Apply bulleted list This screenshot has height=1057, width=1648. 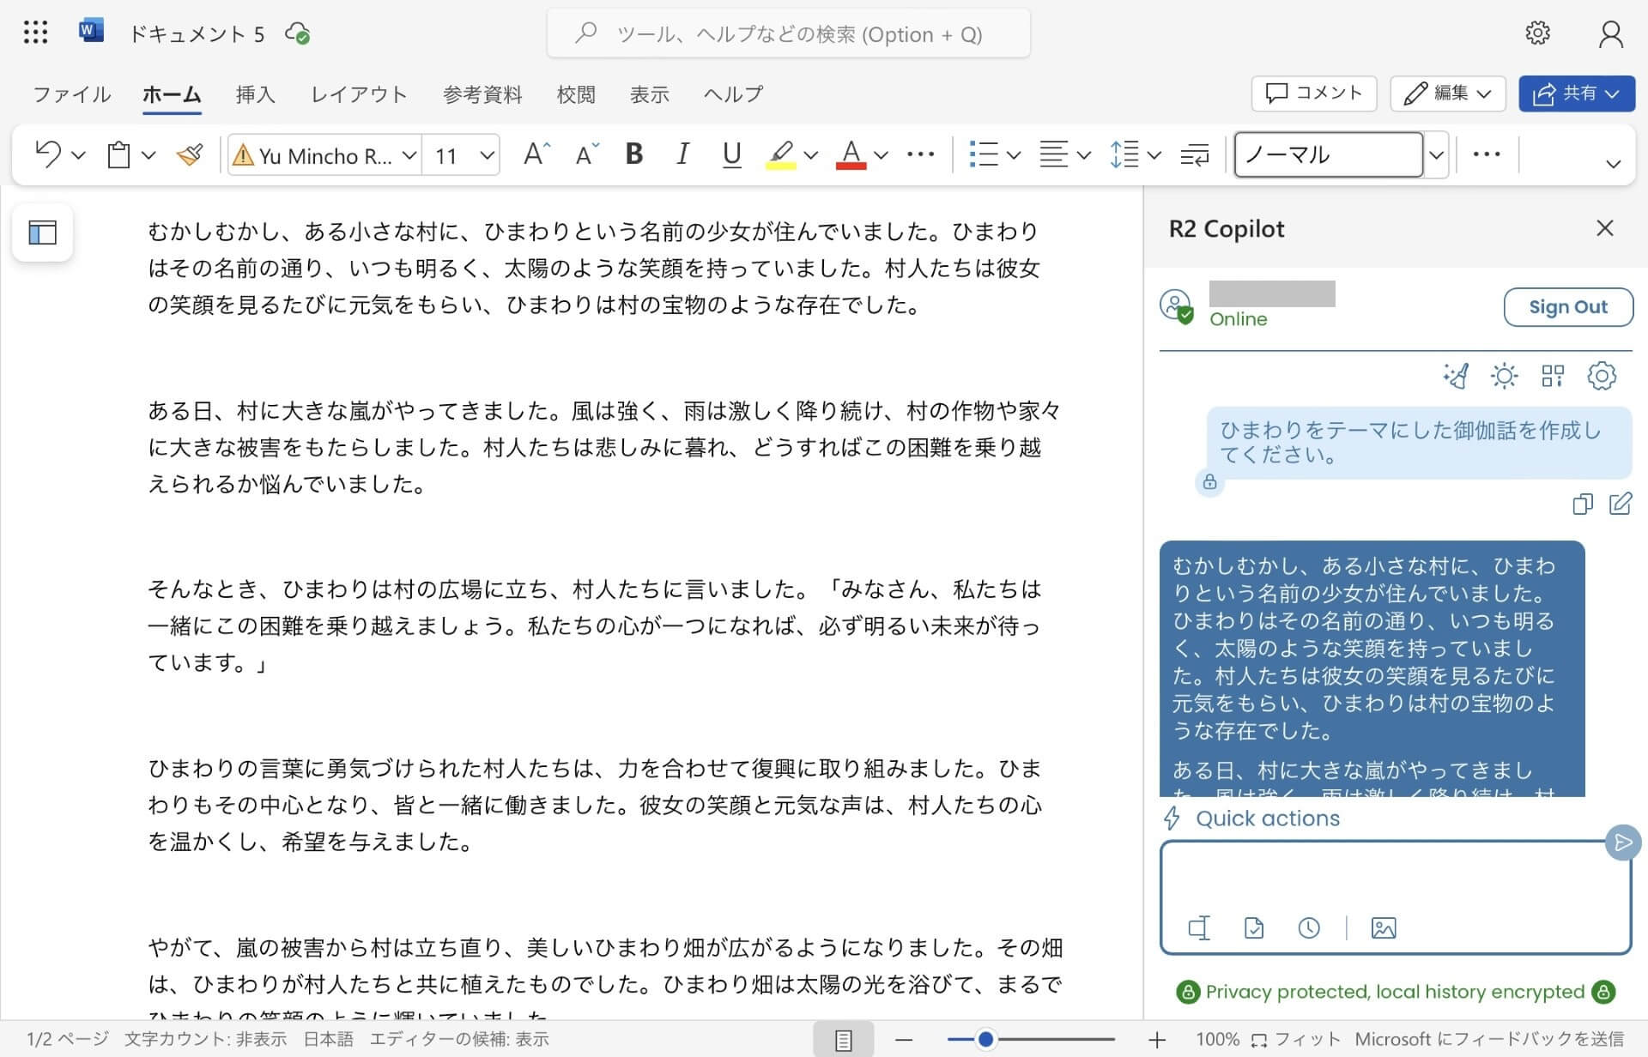click(x=984, y=154)
